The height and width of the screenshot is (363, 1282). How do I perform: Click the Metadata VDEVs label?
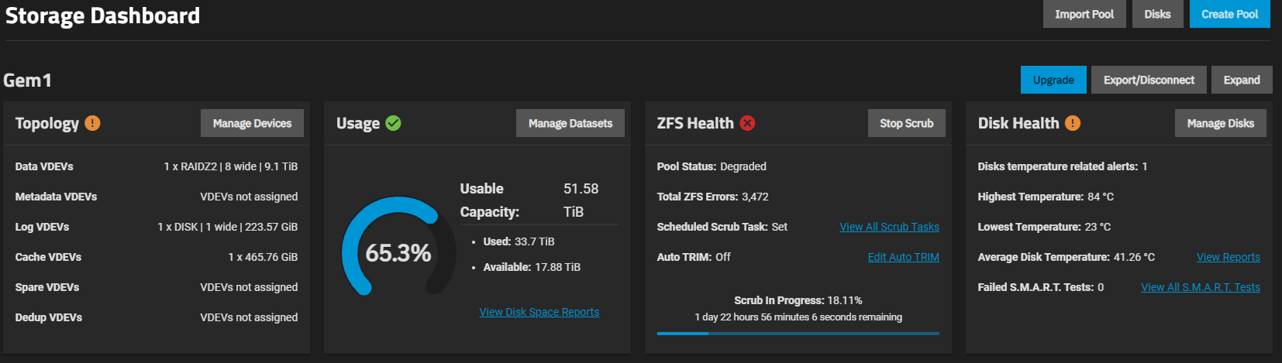coord(56,197)
